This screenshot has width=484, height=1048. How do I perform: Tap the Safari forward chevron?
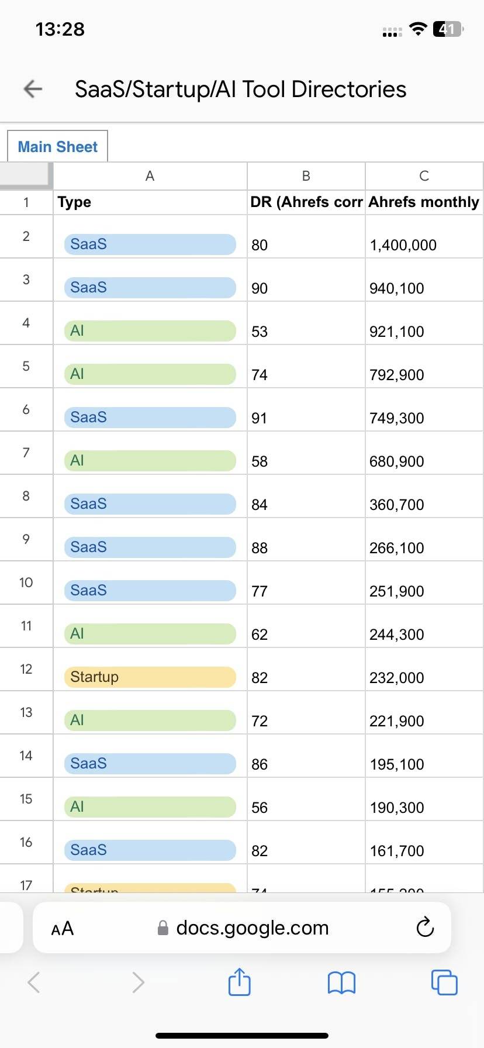click(138, 982)
